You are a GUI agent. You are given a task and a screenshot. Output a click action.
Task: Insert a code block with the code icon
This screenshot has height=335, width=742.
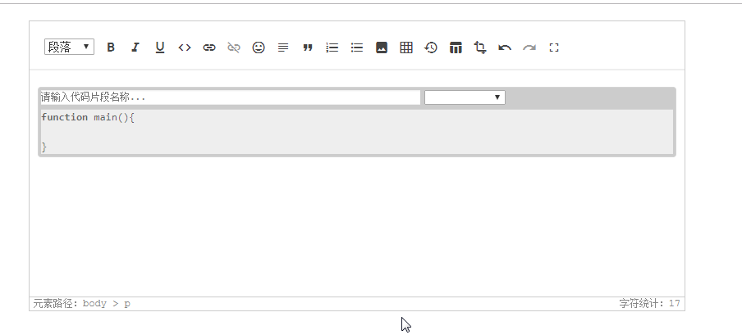(x=185, y=48)
